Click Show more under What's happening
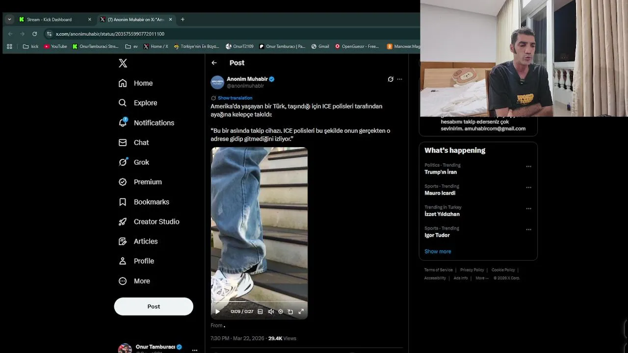The image size is (628, 353). [438, 252]
